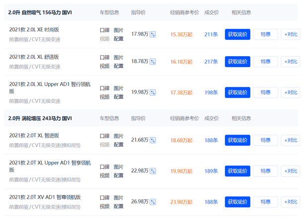Click calculator icon beside 19.98万 price
The image size is (308, 218).
pyautogui.click(x=153, y=92)
